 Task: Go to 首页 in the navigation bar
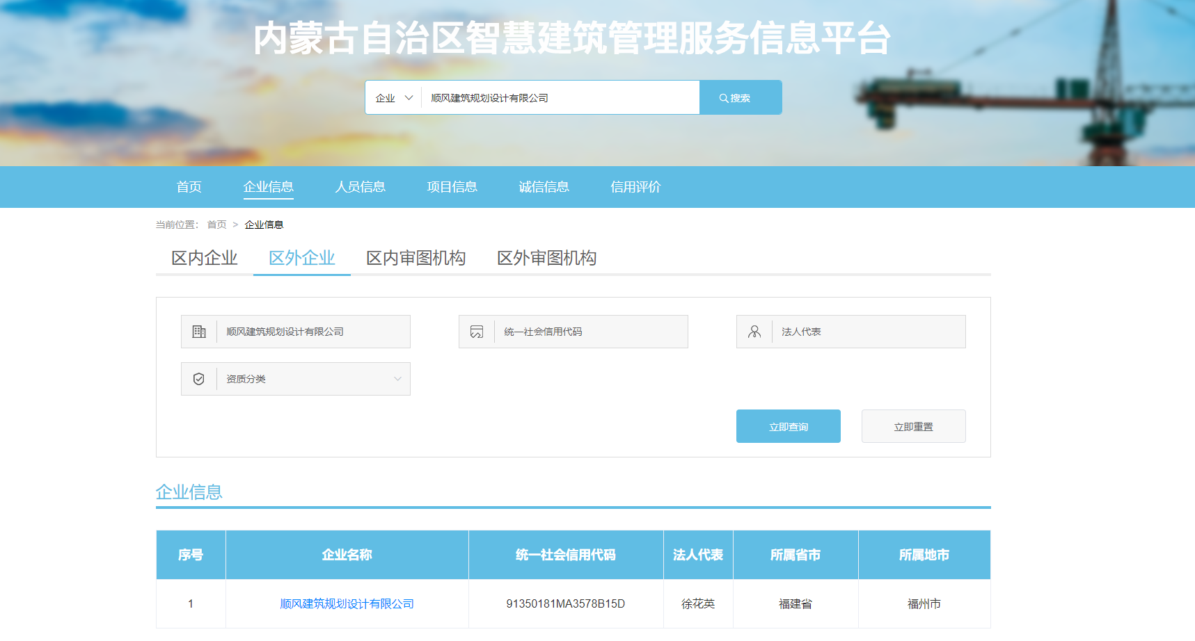[189, 186]
